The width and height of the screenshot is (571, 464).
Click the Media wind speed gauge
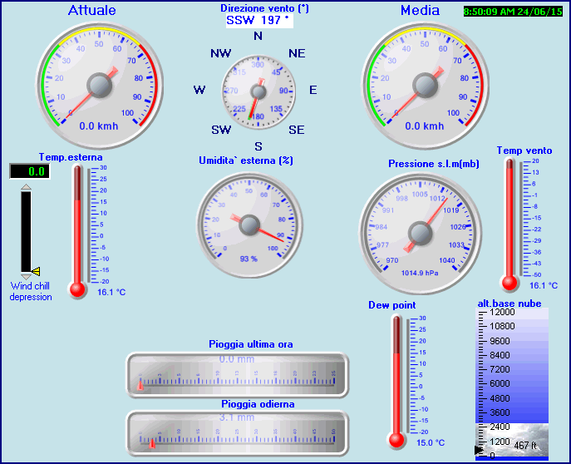click(425, 85)
